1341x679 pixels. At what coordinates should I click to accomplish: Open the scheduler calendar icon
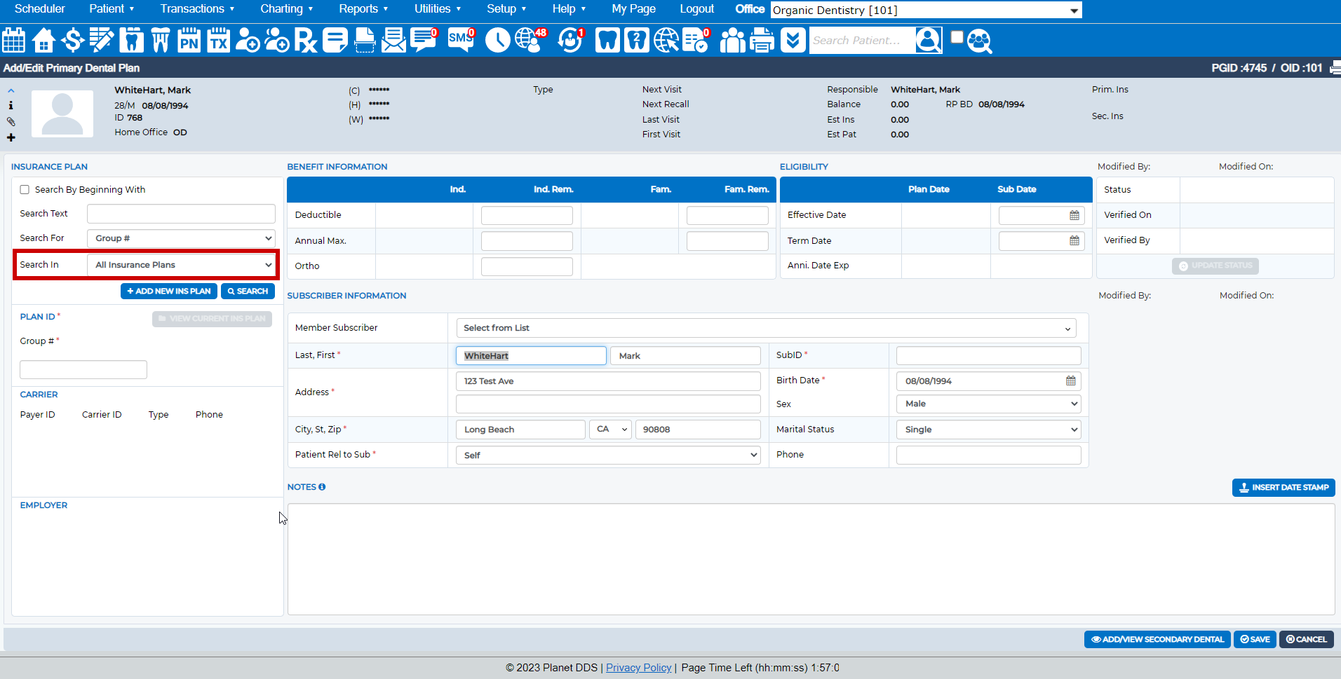pyautogui.click(x=13, y=40)
